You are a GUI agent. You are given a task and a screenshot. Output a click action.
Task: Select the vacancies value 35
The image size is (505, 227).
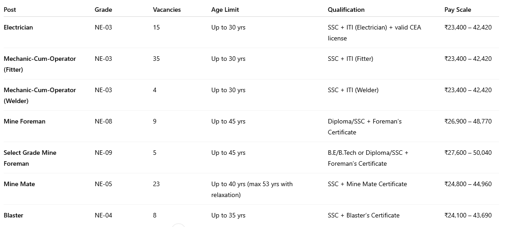156,59
